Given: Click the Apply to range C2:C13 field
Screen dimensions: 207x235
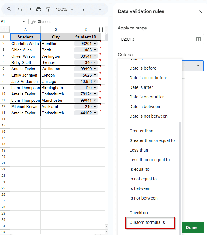Looking at the screenshot, I should click(161, 39).
